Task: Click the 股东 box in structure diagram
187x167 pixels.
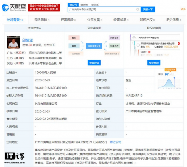Action: [74, 38]
